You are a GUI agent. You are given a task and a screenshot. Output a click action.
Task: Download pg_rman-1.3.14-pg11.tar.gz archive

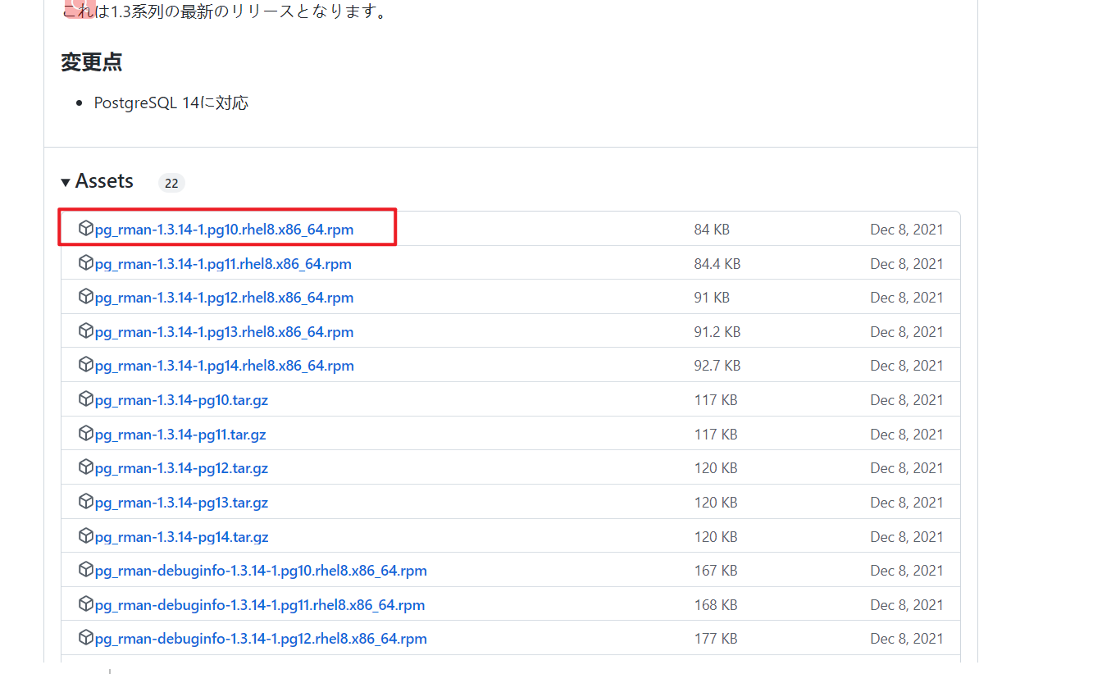pos(181,434)
